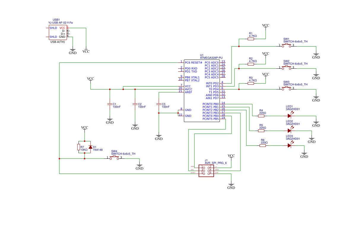
Task: Pick the R5 220Ω resistor symbol
Action: pyautogui.click(x=261, y=131)
